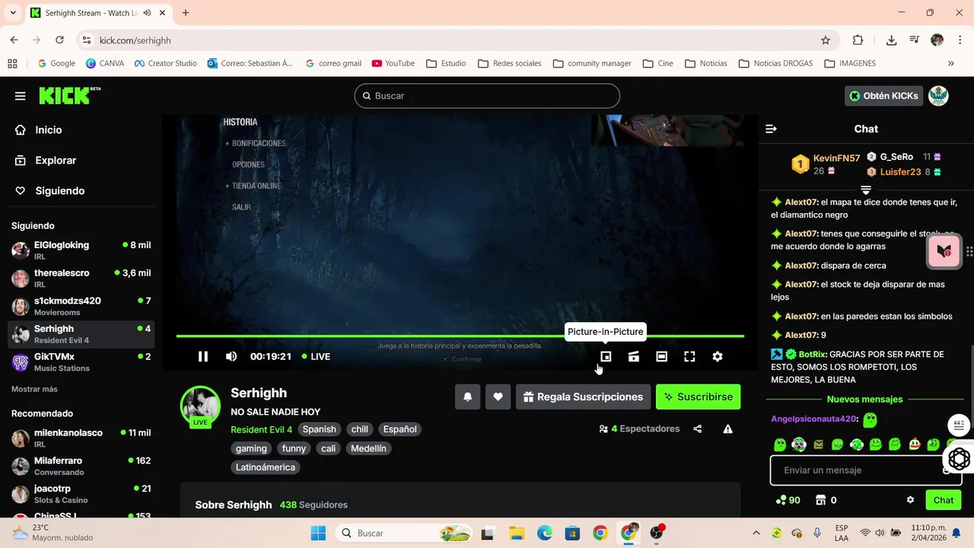Image resolution: width=974 pixels, height=548 pixels.
Task: Click the Enviar un mensaje chat input
Action: click(x=866, y=470)
